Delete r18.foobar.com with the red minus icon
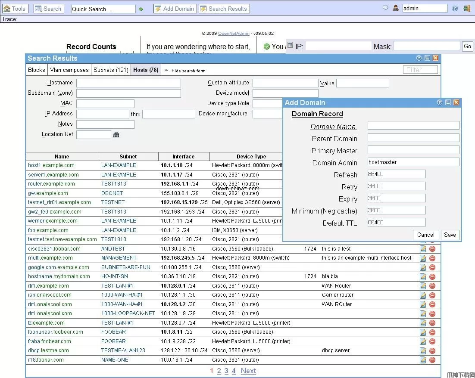Image resolution: width=475 pixels, height=378 pixels. click(x=432, y=360)
